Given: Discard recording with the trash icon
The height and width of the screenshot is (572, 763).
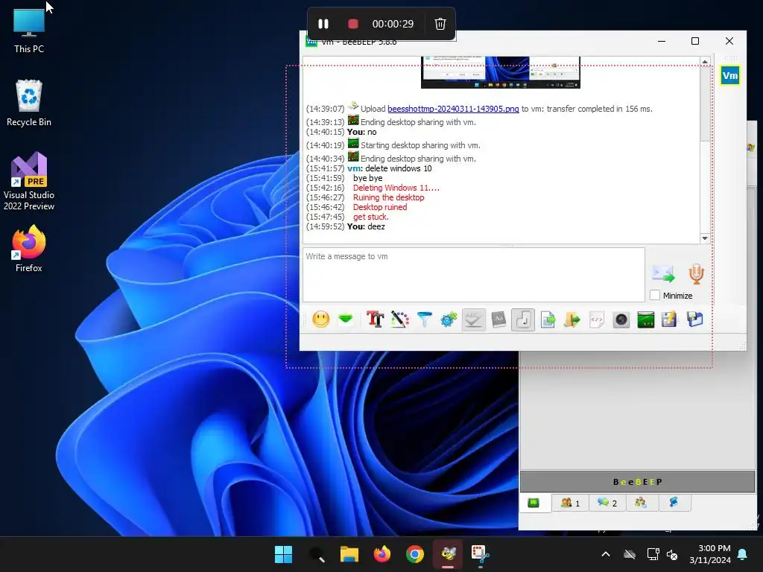Looking at the screenshot, I should click(x=440, y=24).
